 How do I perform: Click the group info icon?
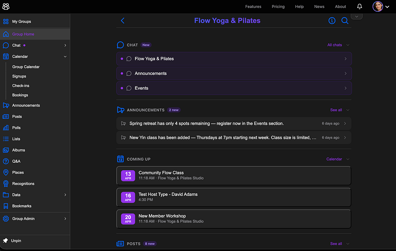pyautogui.click(x=332, y=21)
